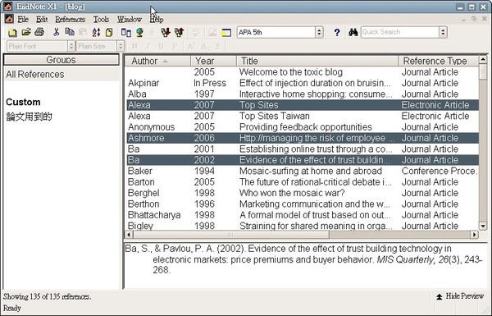Screen dimensions: 492x316
Task: Select Berghel 'Who won the mosaic war?' row
Action: (x=303, y=193)
